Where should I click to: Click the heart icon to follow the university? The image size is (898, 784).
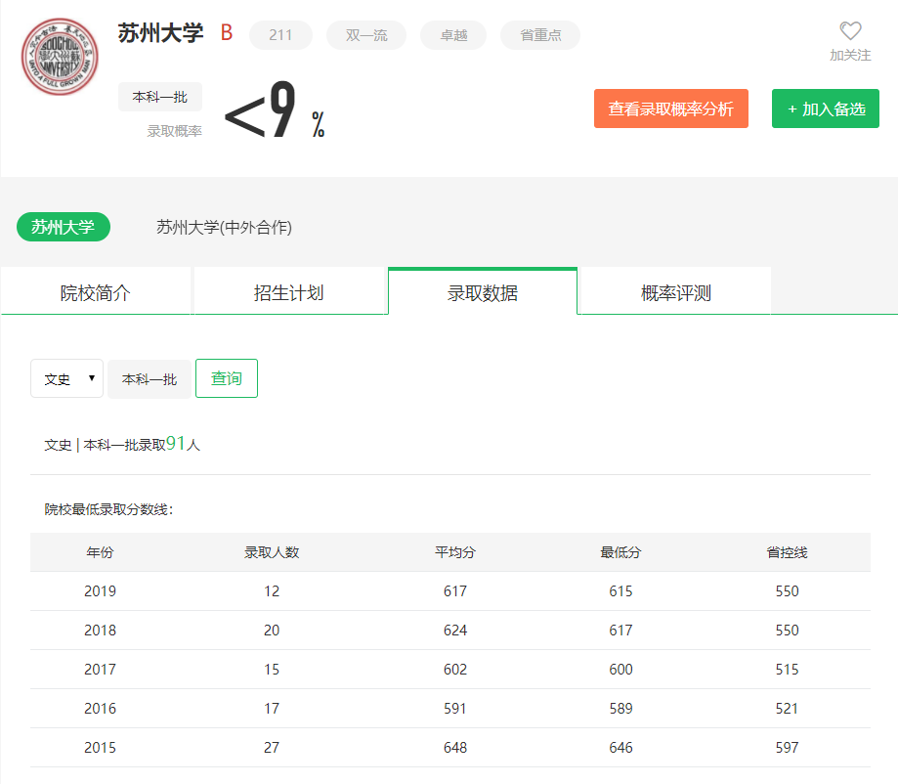tap(850, 30)
